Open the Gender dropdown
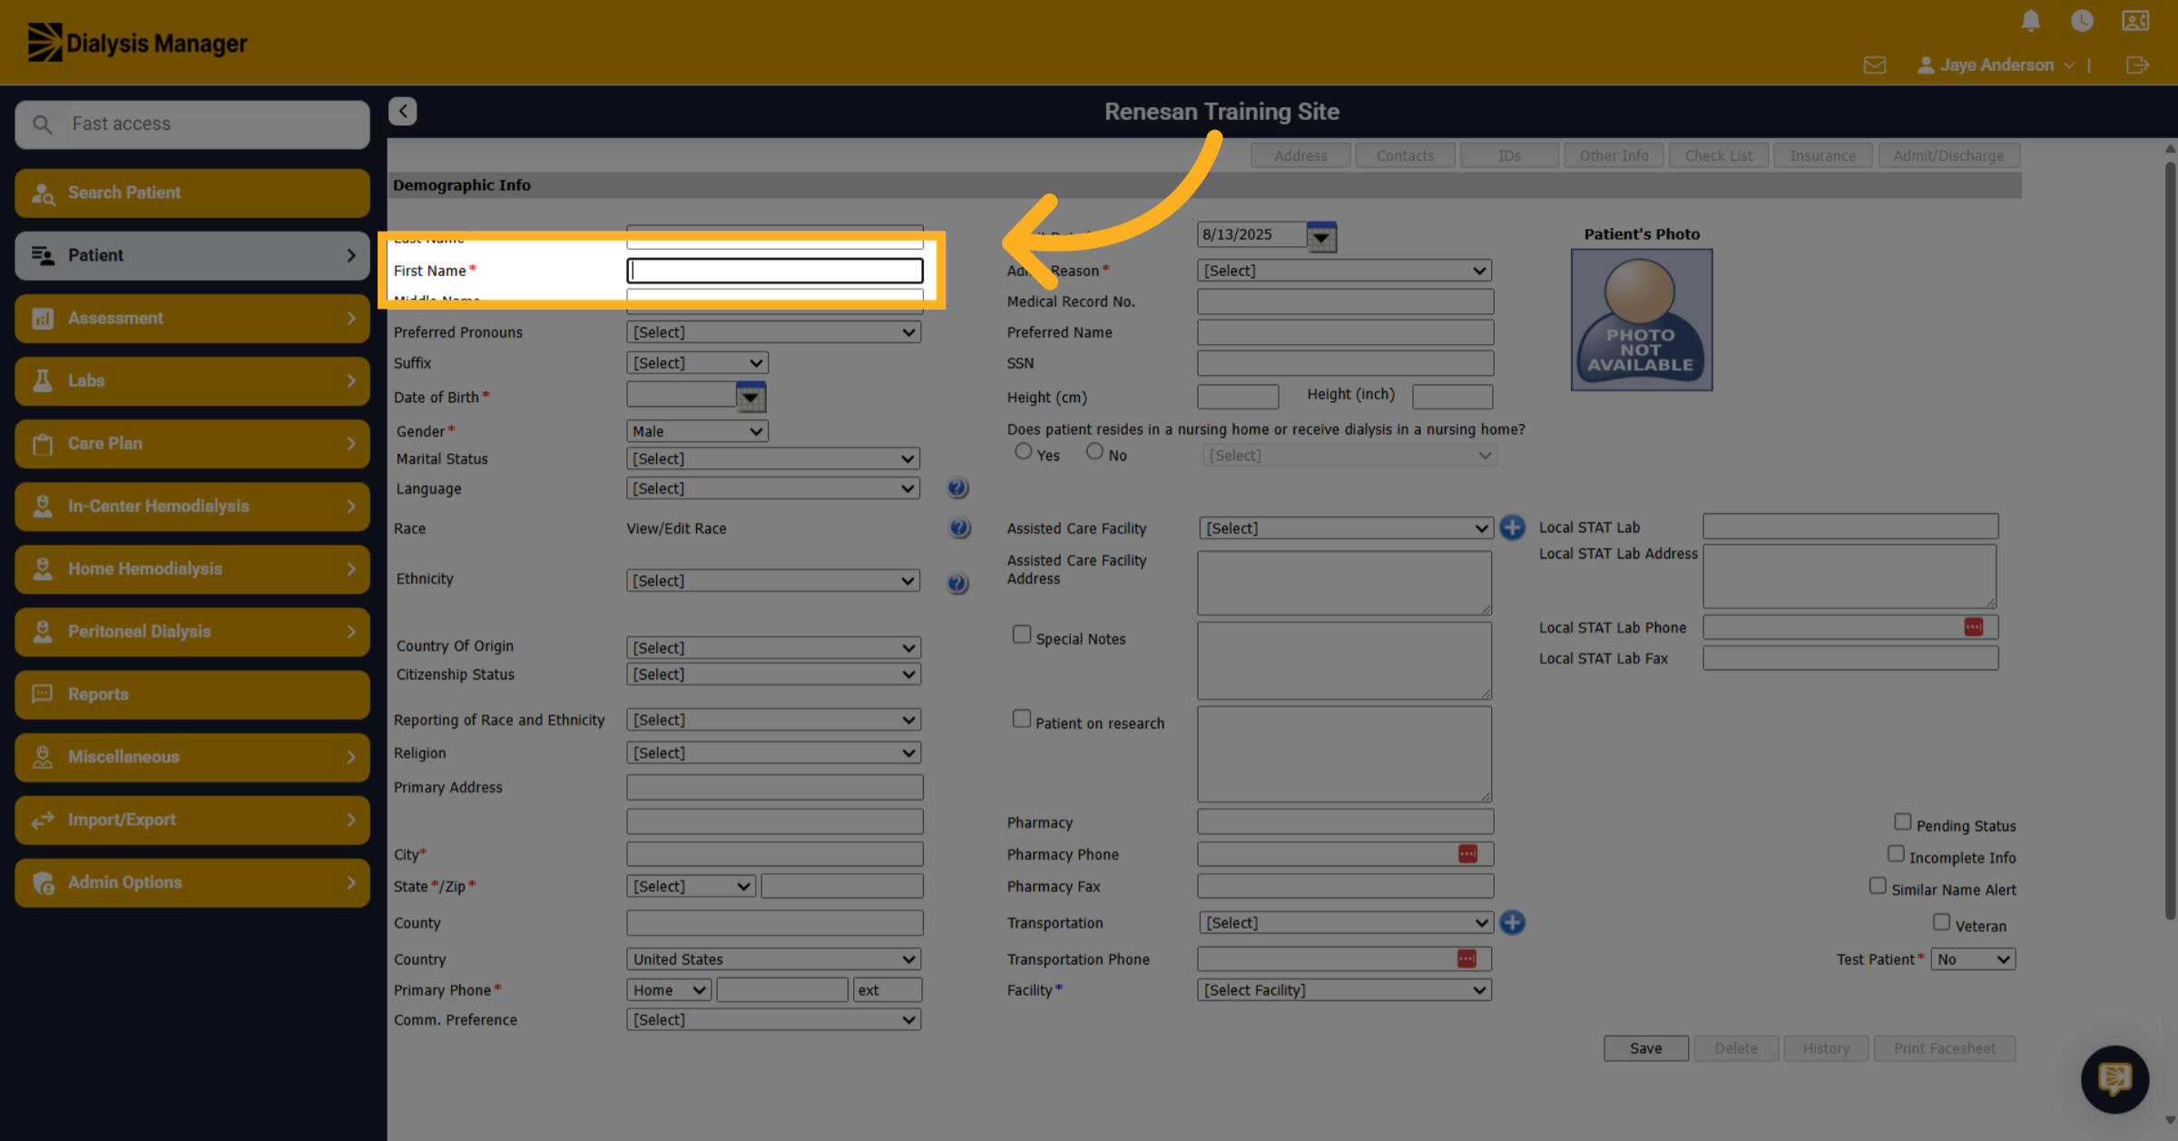The height and width of the screenshot is (1141, 2178). tap(697, 431)
